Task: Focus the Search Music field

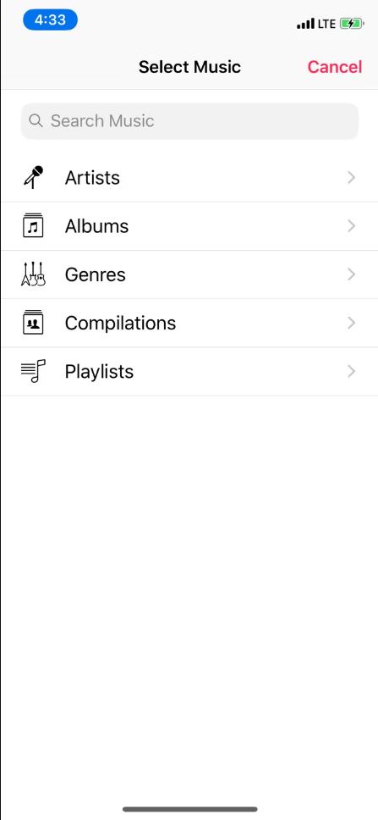Action: point(189,121)
